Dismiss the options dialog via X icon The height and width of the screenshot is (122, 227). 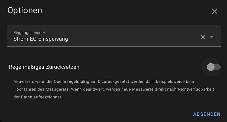point(214,11)
